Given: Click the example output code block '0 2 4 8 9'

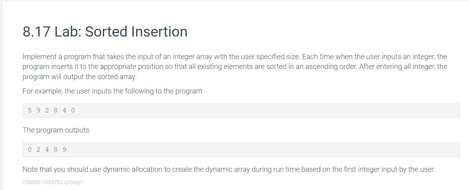Looking at the screenshot, I should pos(241,150).
